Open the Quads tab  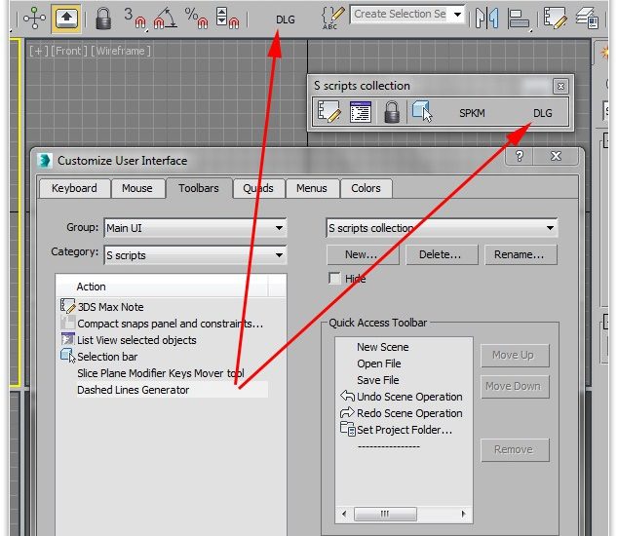(x=258, y=188)
